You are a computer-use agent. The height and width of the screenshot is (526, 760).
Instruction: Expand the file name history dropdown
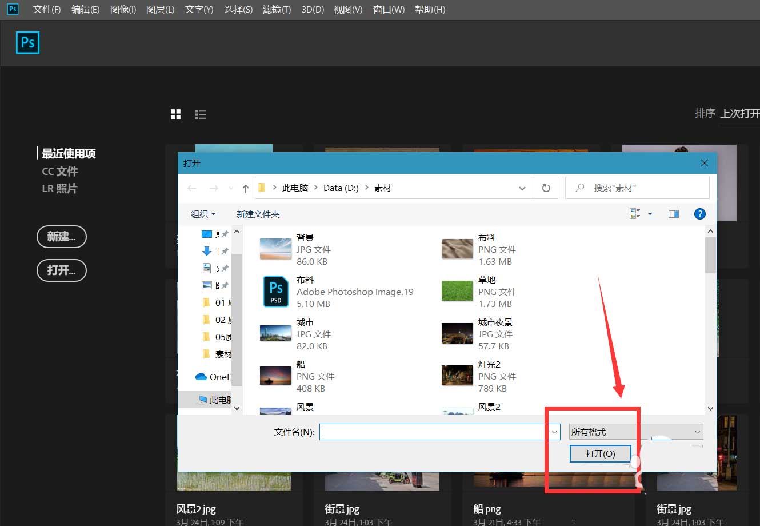coord(554,432)
